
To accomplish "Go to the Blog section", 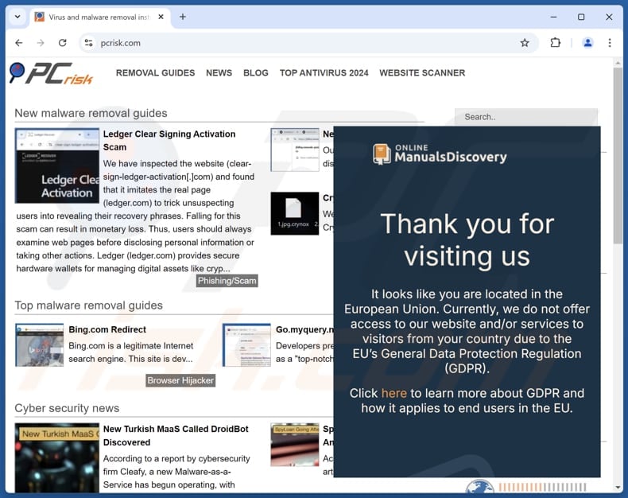I will click(256, 73).
